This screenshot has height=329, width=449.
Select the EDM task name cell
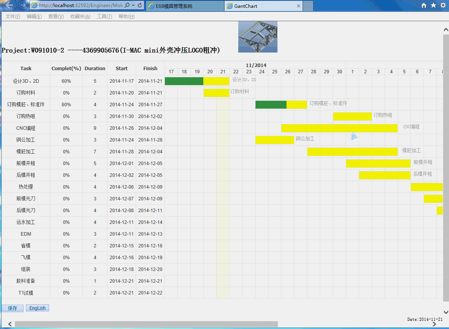pos(26,234)
